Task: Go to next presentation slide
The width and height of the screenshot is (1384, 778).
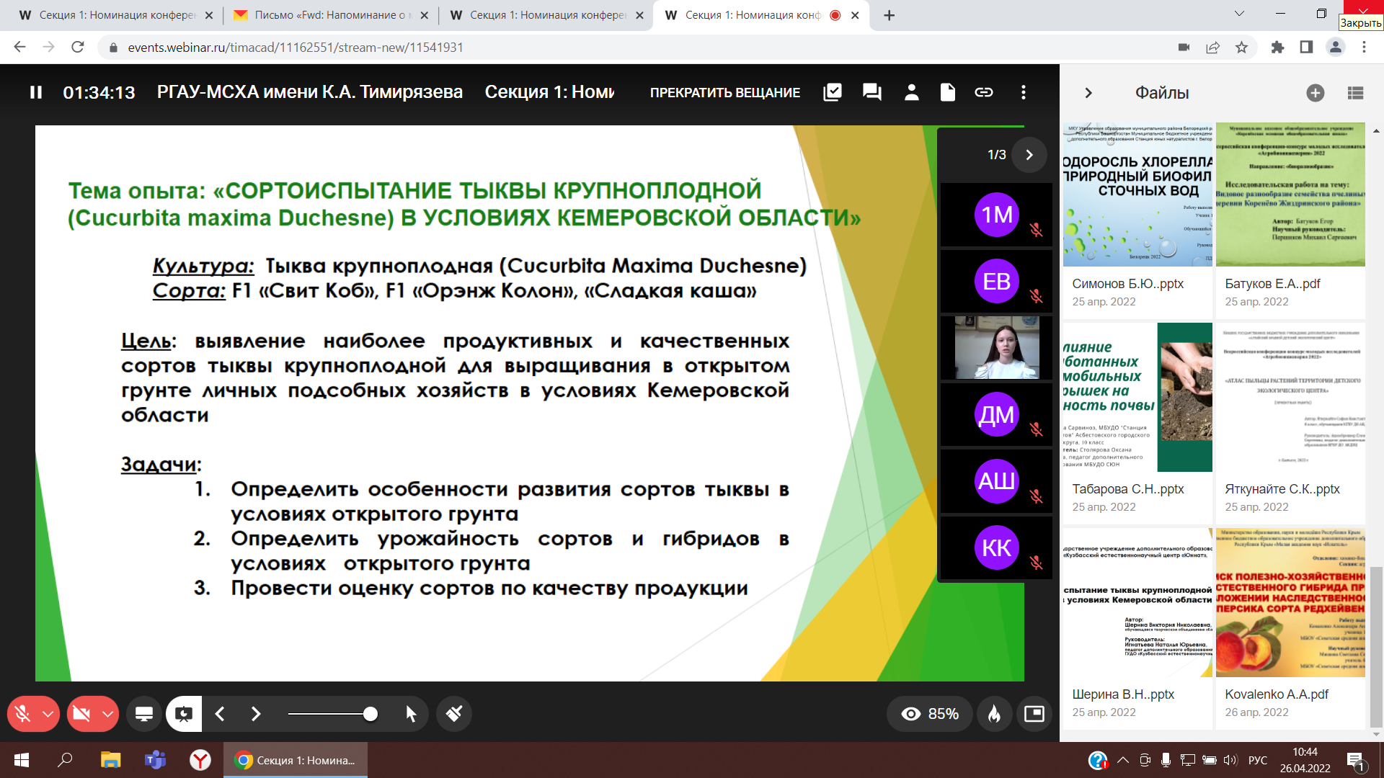Action: (x=256, y=714)
